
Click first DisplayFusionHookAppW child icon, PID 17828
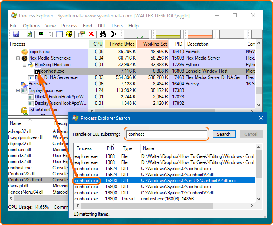pos(31,97)
